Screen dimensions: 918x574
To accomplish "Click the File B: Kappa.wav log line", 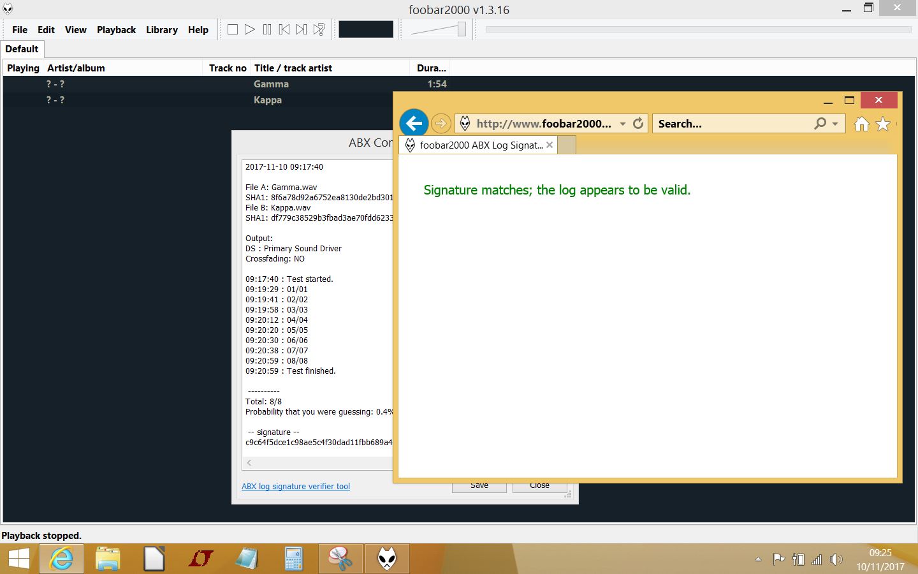I will [x=278, y=208].
